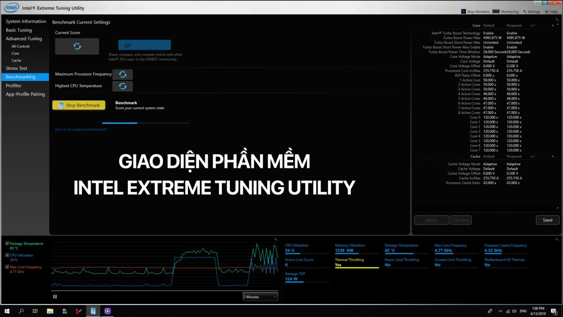The height and width of the screenshot is (317, 563).
Task: Click 1 Active Core proposed 50.000 x
Action: click(x=513, y=80)
